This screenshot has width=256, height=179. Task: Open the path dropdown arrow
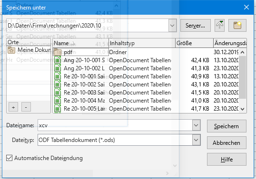pos(172,26)
